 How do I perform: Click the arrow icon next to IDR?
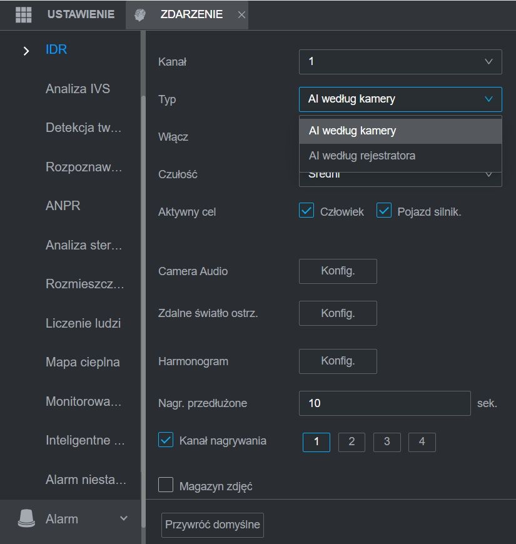(x=26, y=51)
